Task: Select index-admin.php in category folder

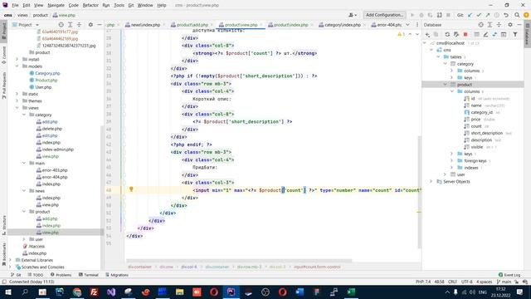Action: click(57, 149)
